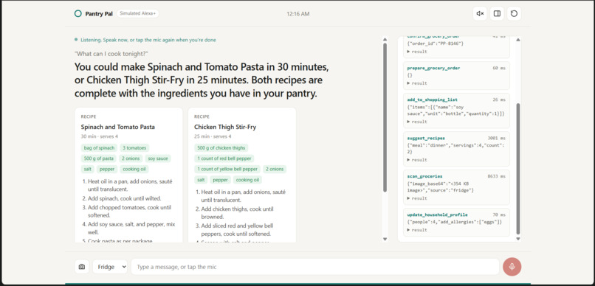Open the Fridge source dropdown
Viewport: 595px width, 286px height.
click(x=110, y=267)
